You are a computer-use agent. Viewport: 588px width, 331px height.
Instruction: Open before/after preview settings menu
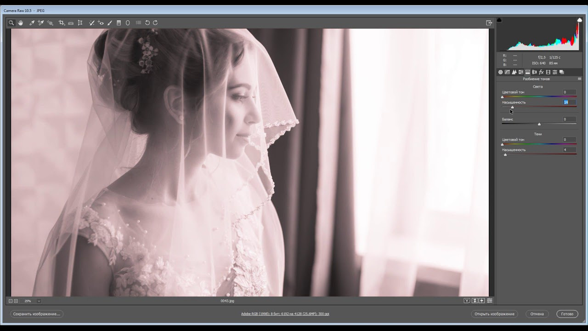490,301
